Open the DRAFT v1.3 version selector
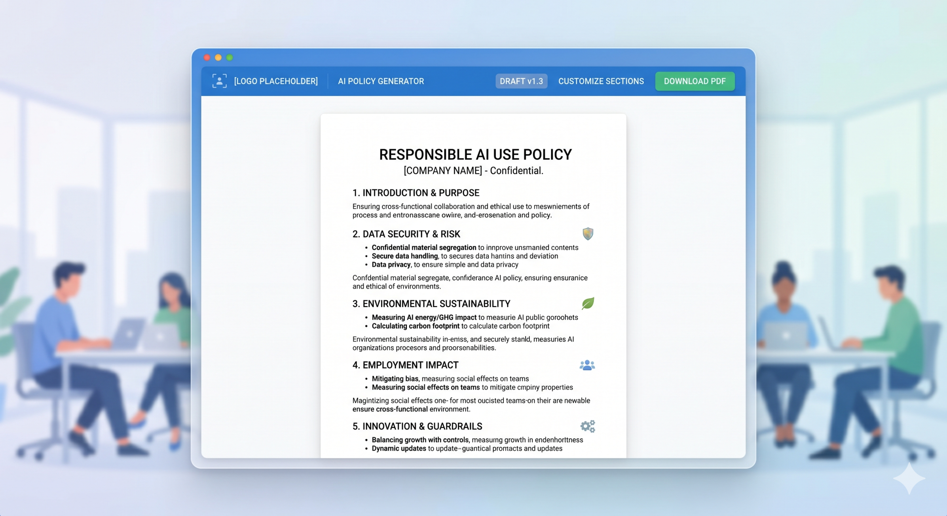Image resolution: width=947 pixels, height=516 pixels. pos(521,81)
